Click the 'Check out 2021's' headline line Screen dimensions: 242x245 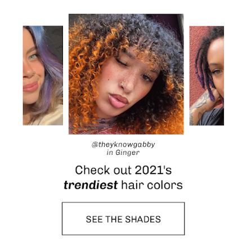(123, 170)
